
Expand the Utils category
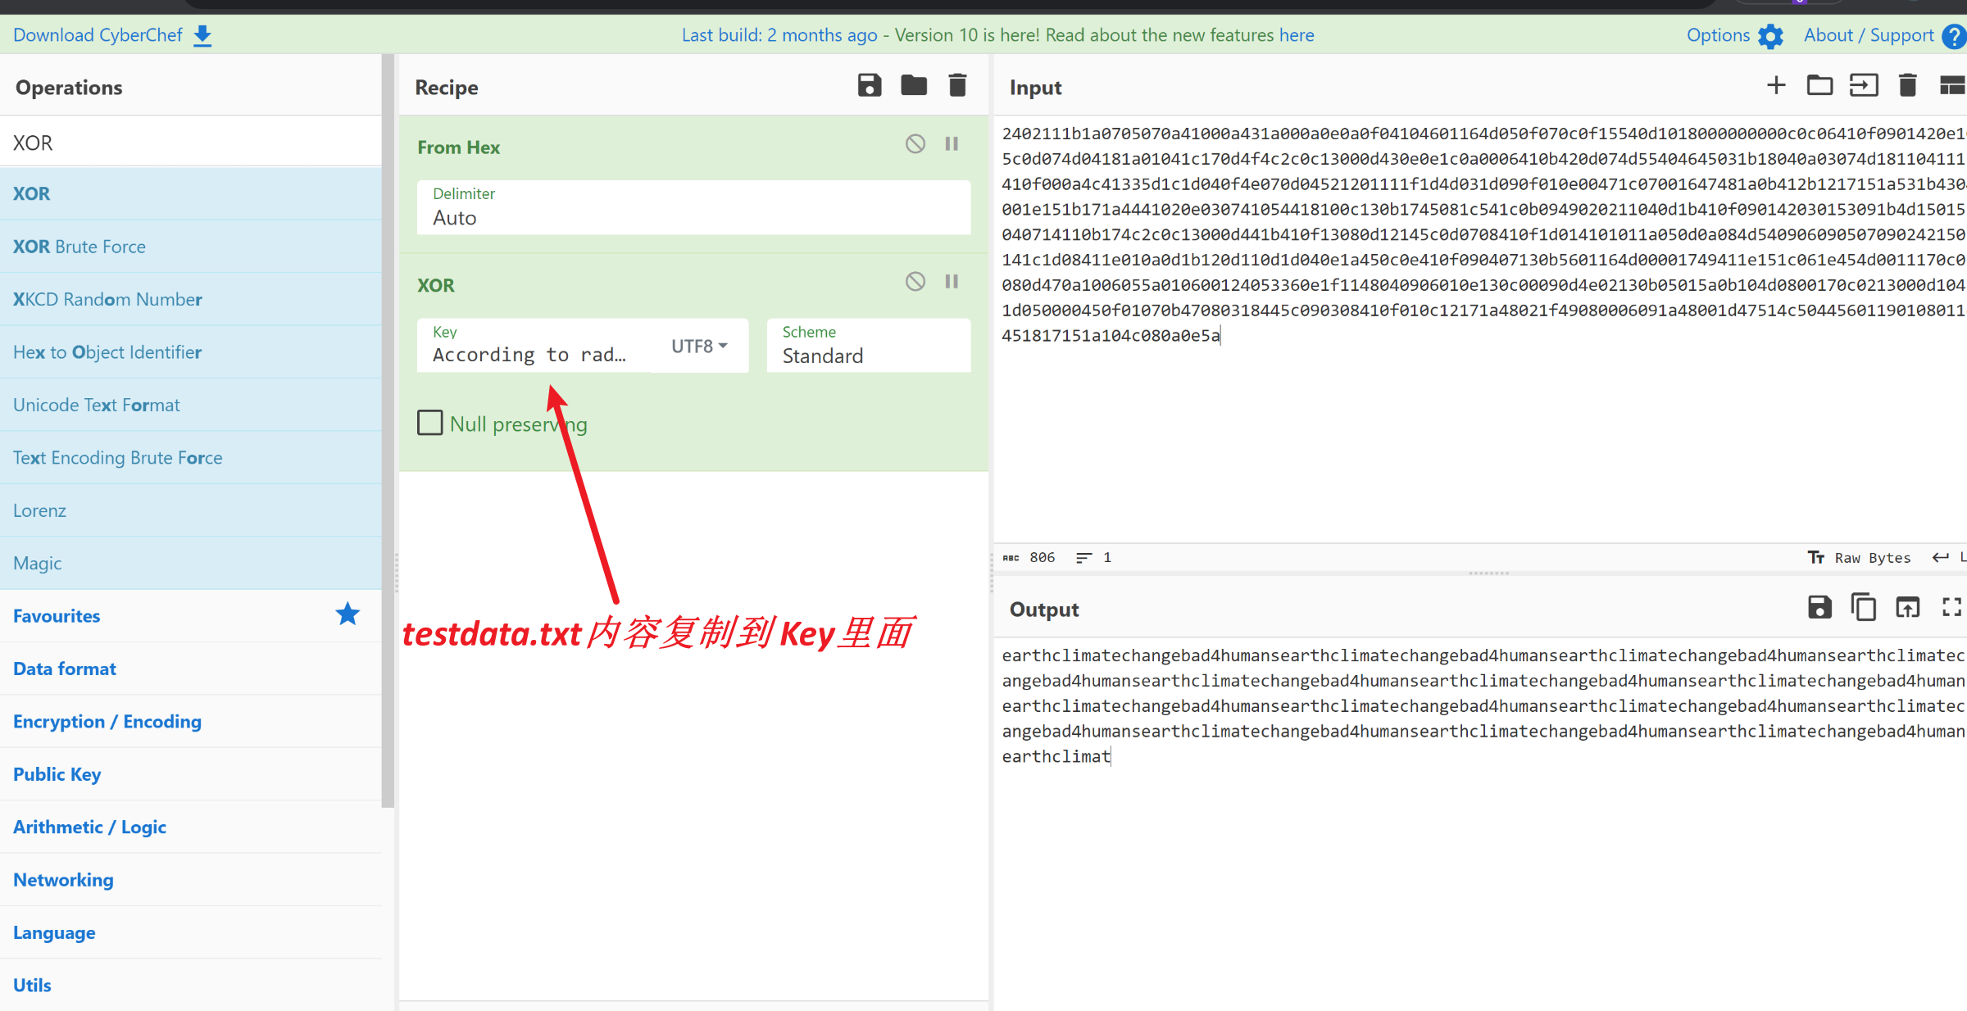tap(191, 985)
